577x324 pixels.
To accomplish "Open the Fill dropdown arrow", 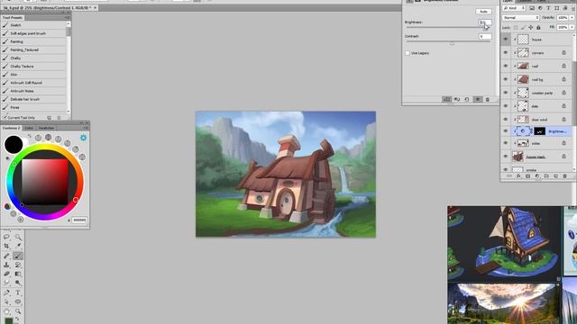I will [x=572, y=28].
